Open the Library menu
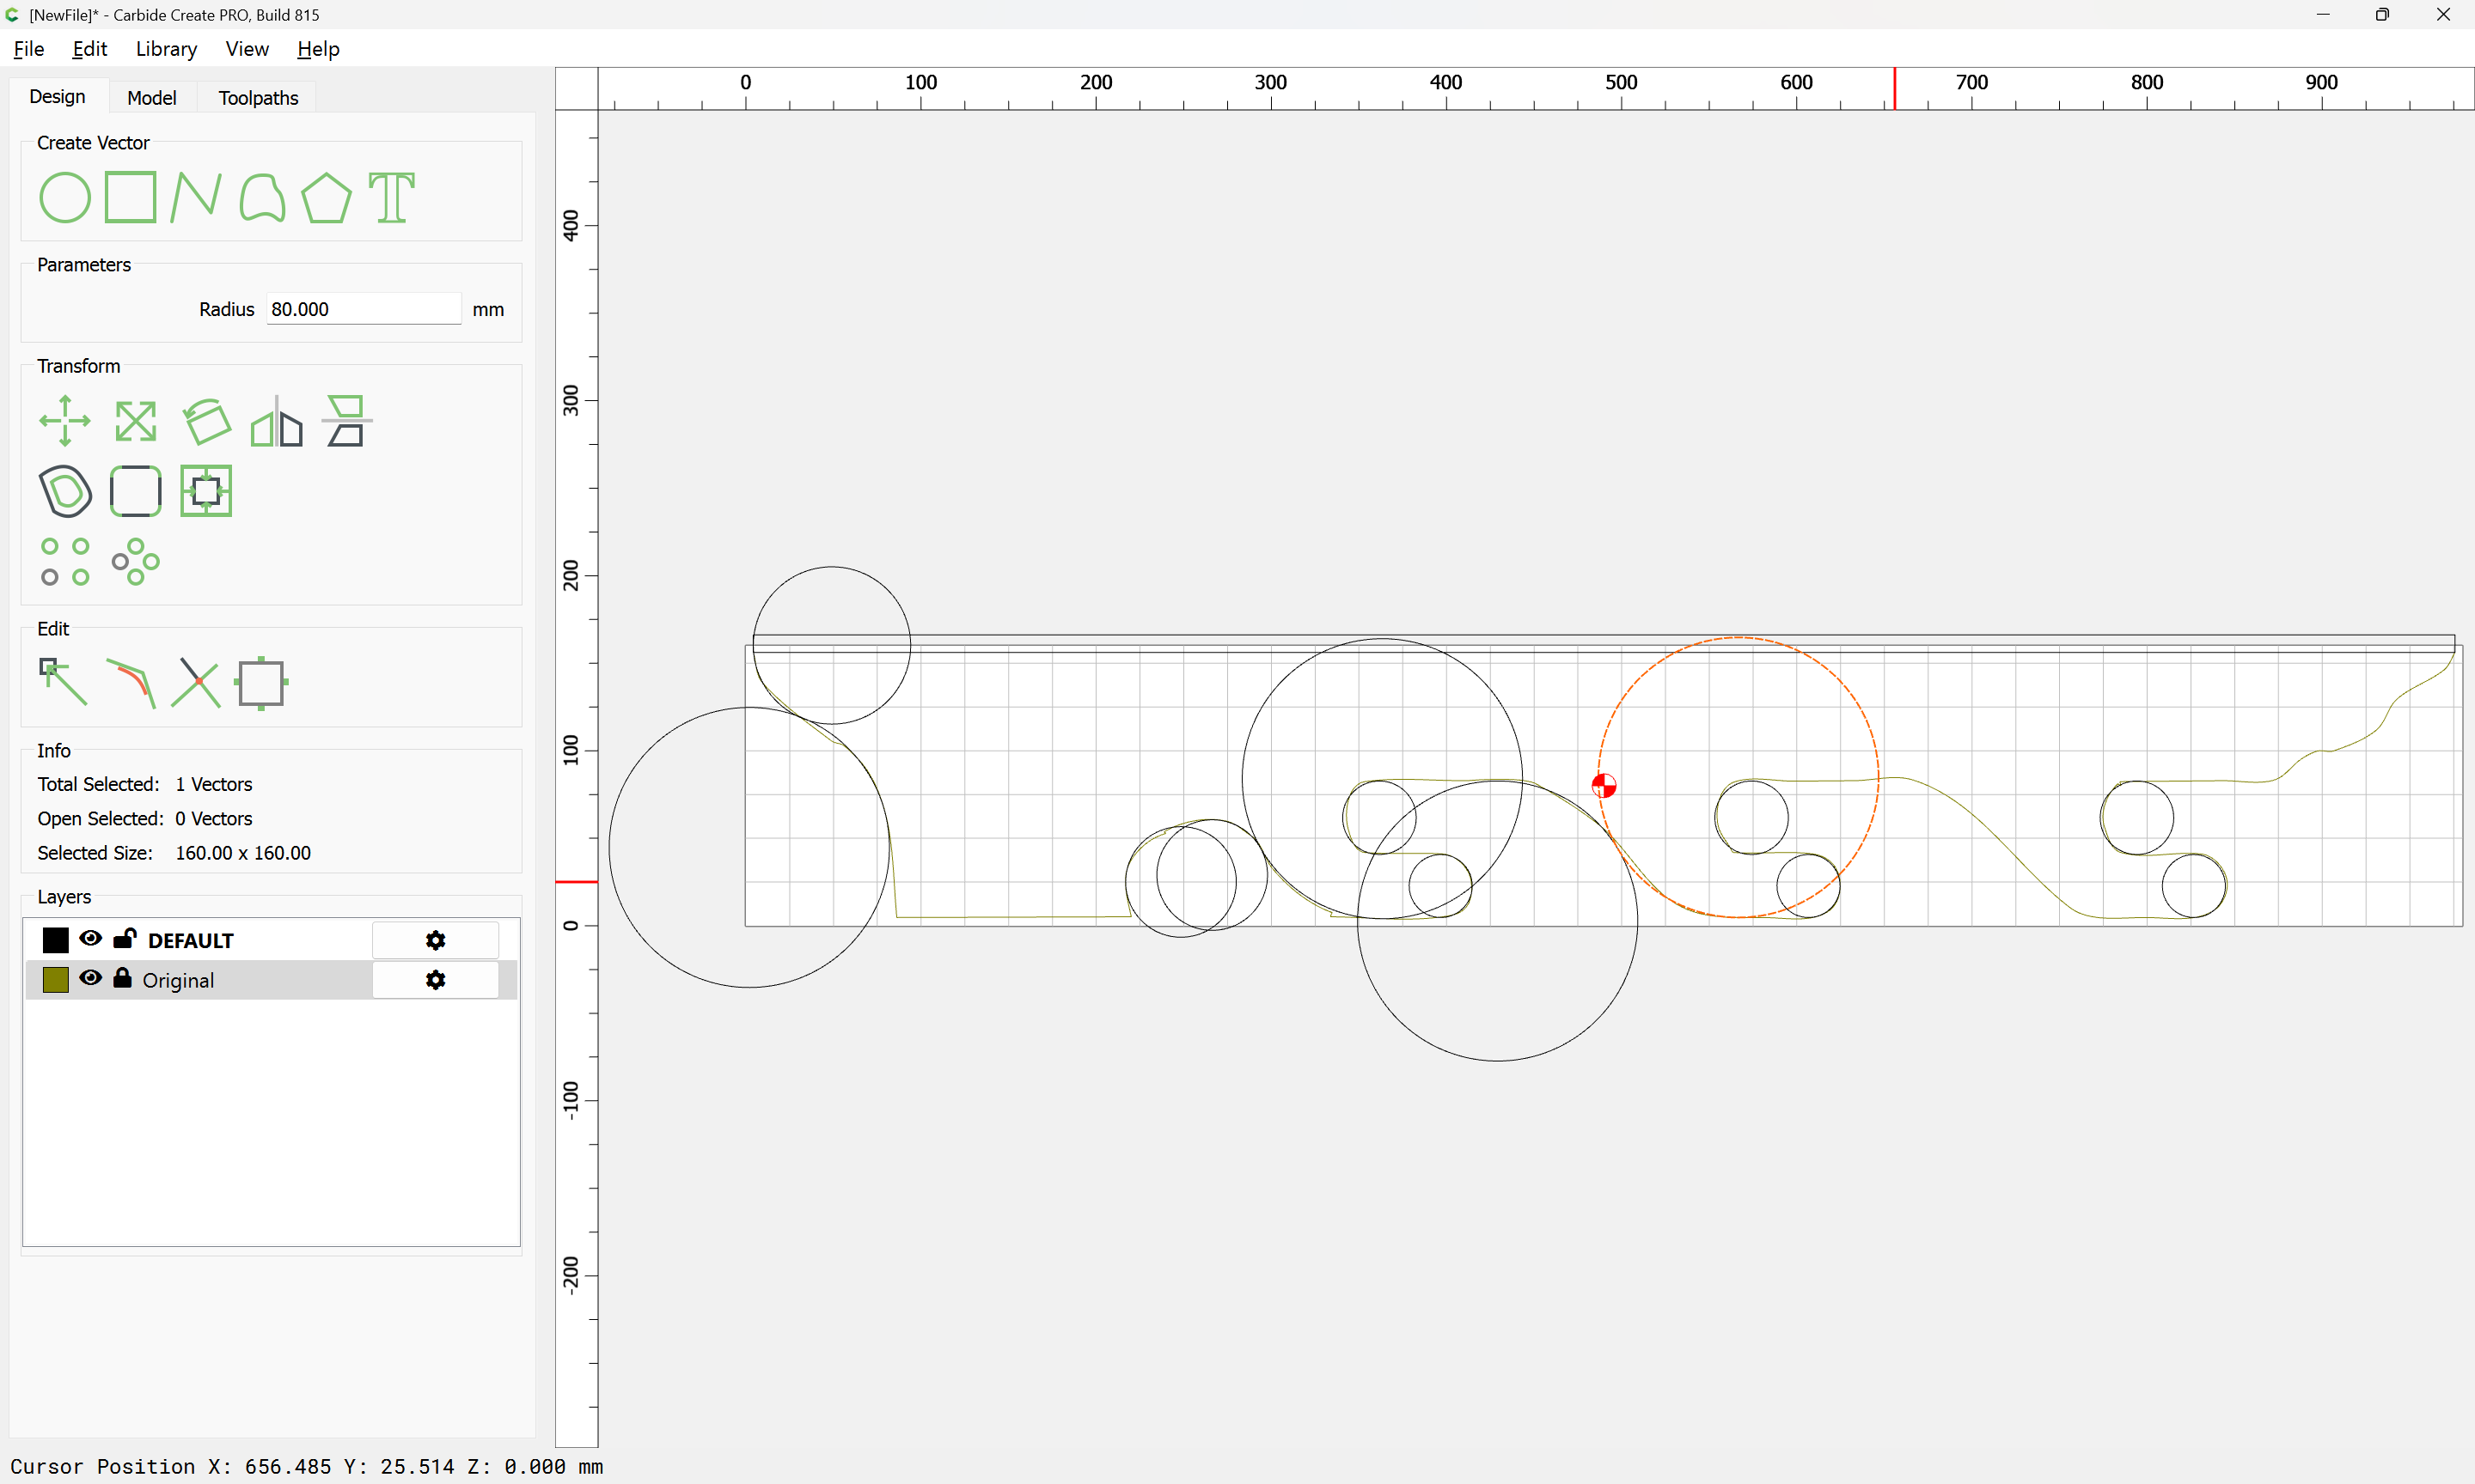This screenshot has width=2475, height=1484. pos(166,49)
